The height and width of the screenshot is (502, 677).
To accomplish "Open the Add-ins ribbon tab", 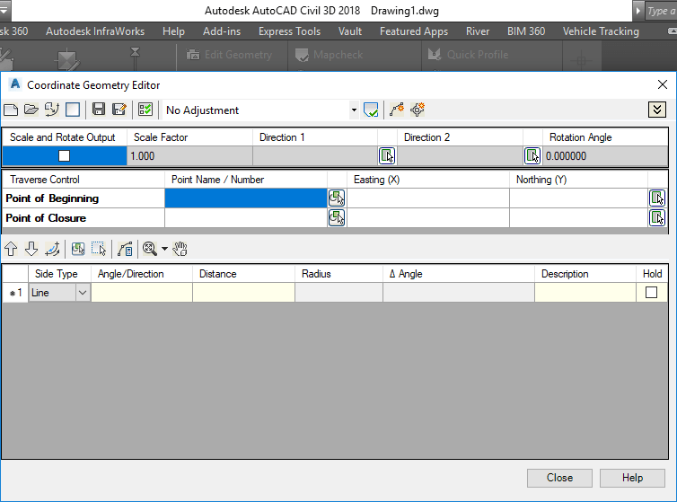I will (222, 31).
